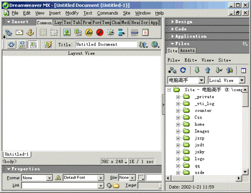Click the Point to File target icon
The width and height of the screenshot is (251, 193).
click(x=109, y=185)
